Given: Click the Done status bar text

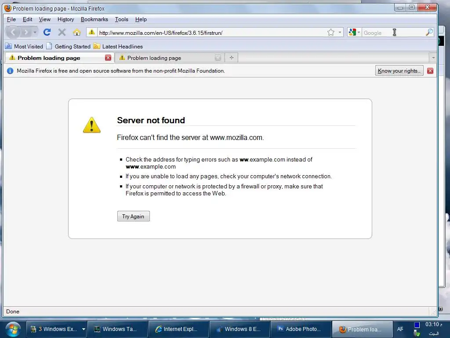Looking at the screenshot, I should tap(13, 311).
